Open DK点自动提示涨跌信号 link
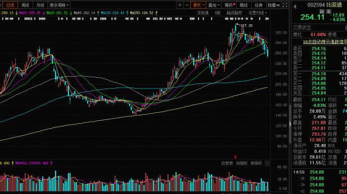Image resolution: width=347 pixels, height=194 pixels. pos(325,42)
